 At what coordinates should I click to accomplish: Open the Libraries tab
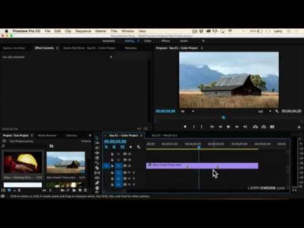coord(72,136)
